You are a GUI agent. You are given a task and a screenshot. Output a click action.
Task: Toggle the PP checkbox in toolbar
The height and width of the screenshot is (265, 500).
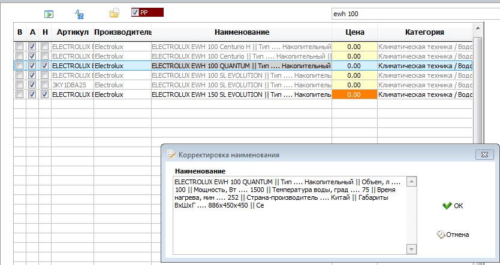[x=135, y=13]
